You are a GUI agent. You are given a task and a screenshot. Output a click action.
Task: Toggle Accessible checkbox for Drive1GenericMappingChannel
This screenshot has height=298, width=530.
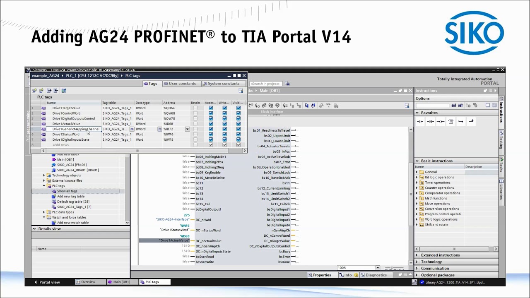211,129
